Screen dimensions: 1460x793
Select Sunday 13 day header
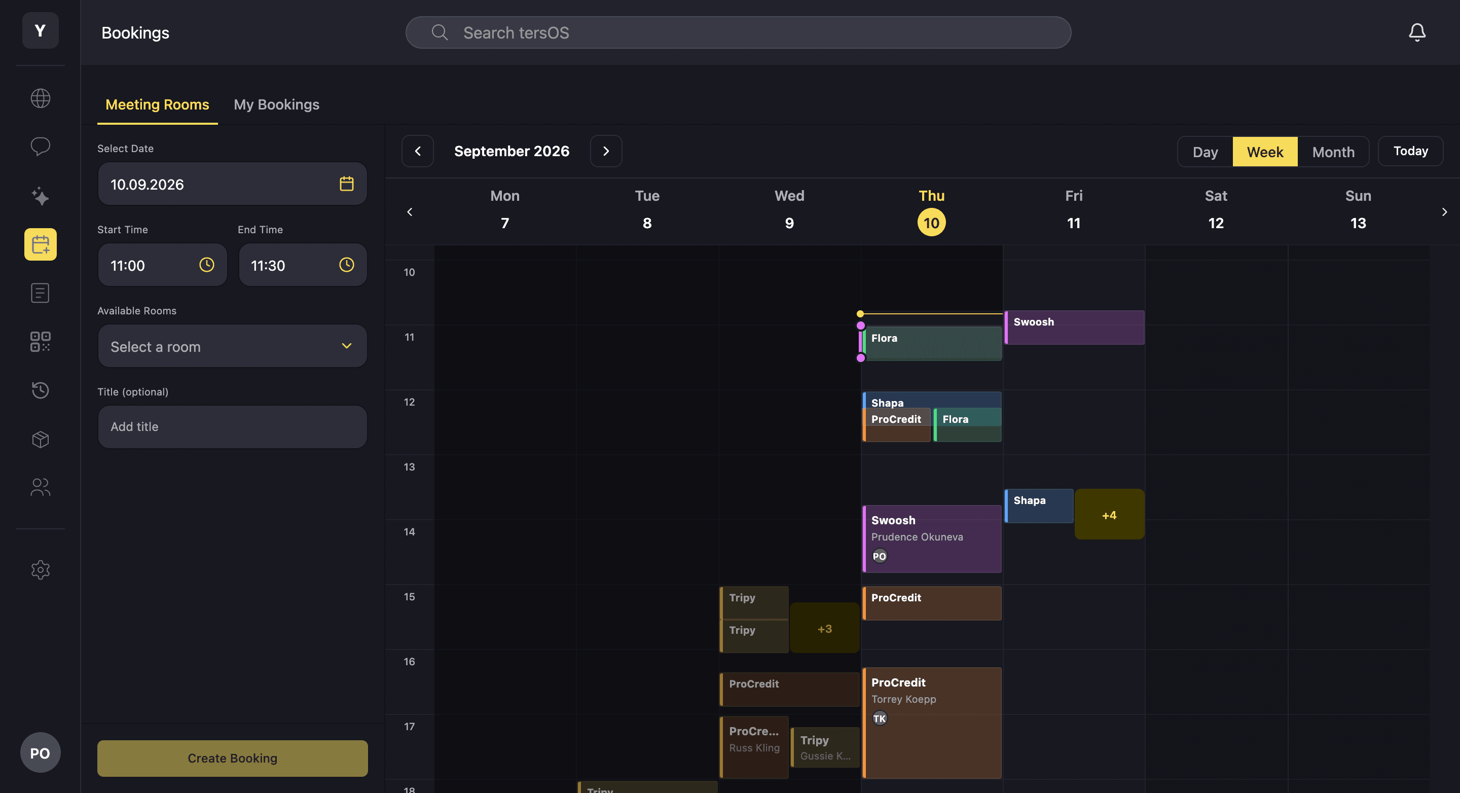(x=1358, y=210)
